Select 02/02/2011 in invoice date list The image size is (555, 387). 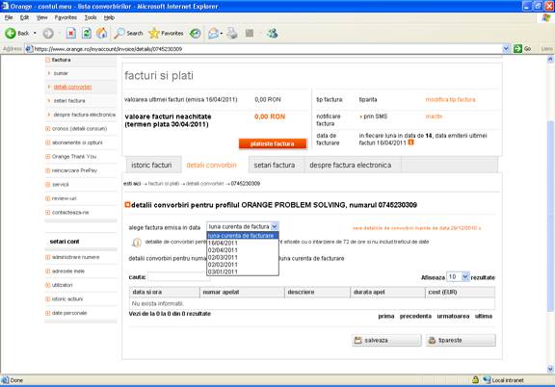coord(243,265)
